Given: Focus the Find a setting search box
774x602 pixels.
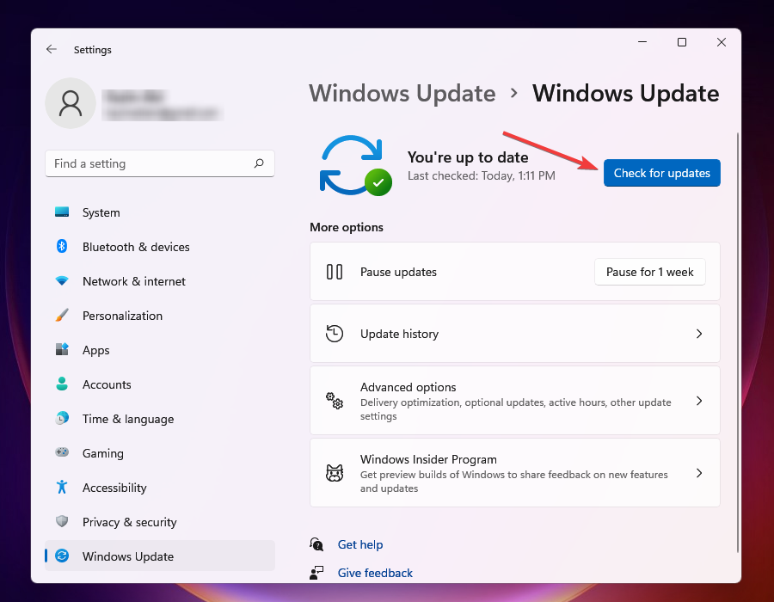Looking at the screenshot, I should point(159,163).
